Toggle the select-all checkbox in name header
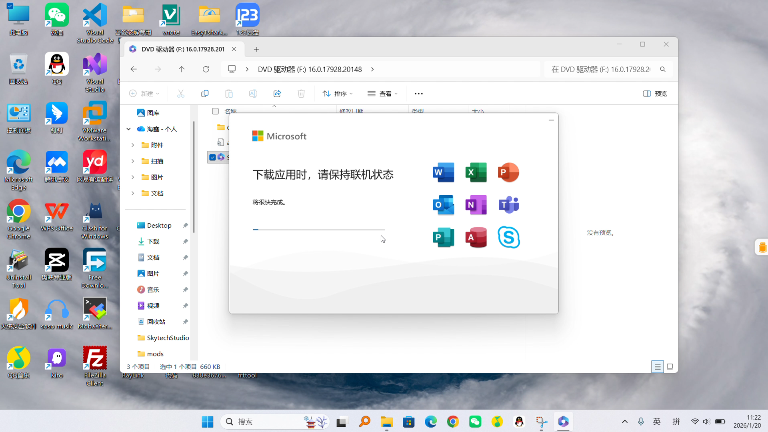This screenshot has height=432, width=768. [215, 111]
